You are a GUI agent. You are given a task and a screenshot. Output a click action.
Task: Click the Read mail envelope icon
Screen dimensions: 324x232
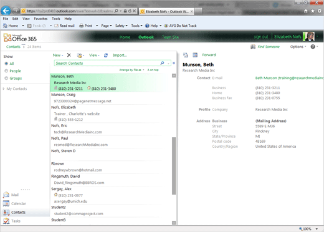point(56,26)
